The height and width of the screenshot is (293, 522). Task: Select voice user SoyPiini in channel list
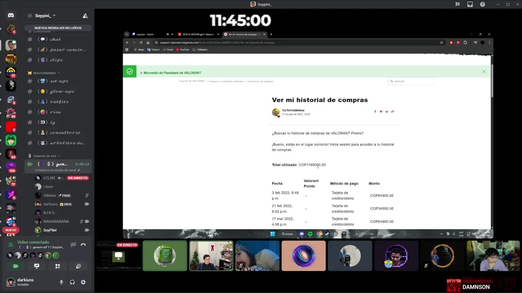[62, 230]
